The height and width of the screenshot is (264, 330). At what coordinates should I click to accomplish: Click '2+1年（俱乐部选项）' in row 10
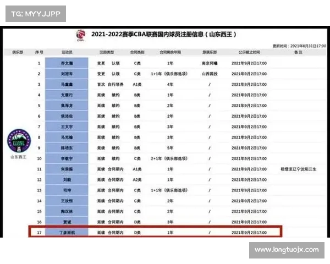coord(169,158)
